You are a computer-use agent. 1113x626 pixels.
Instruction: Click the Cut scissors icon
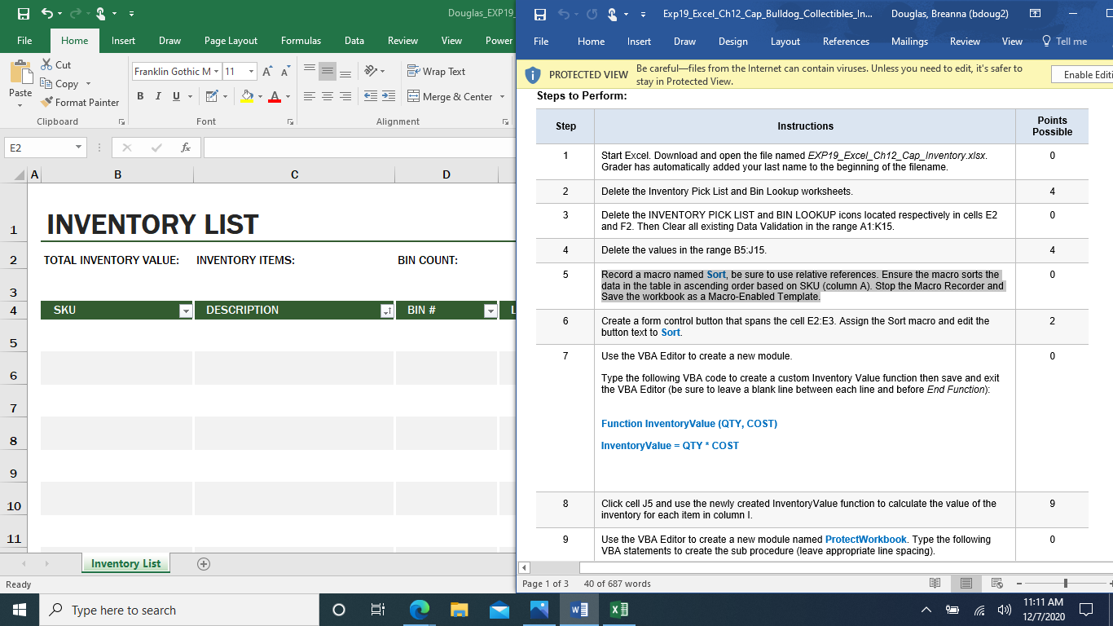(x=47, y=64)
